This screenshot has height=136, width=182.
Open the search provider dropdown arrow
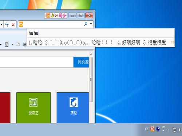point(91,24)
